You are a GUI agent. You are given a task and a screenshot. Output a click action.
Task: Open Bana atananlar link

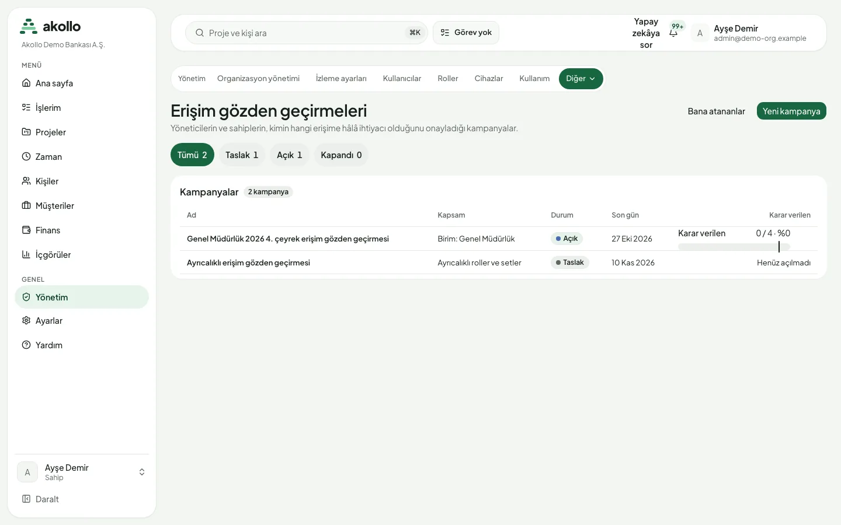717,111
